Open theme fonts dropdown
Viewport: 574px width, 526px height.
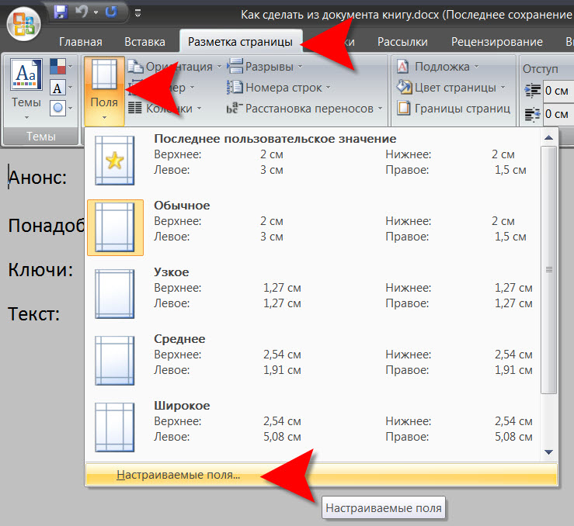61,88
